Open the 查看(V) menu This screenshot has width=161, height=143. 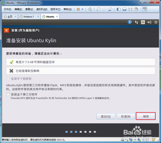coord(29,9)
